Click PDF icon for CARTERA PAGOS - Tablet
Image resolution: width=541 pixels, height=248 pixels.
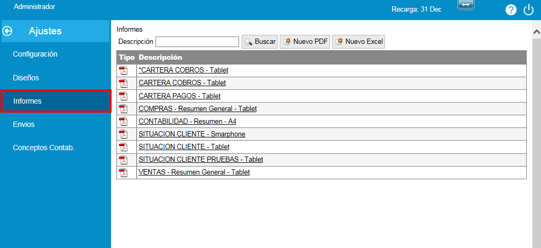[x=123, y=96]
